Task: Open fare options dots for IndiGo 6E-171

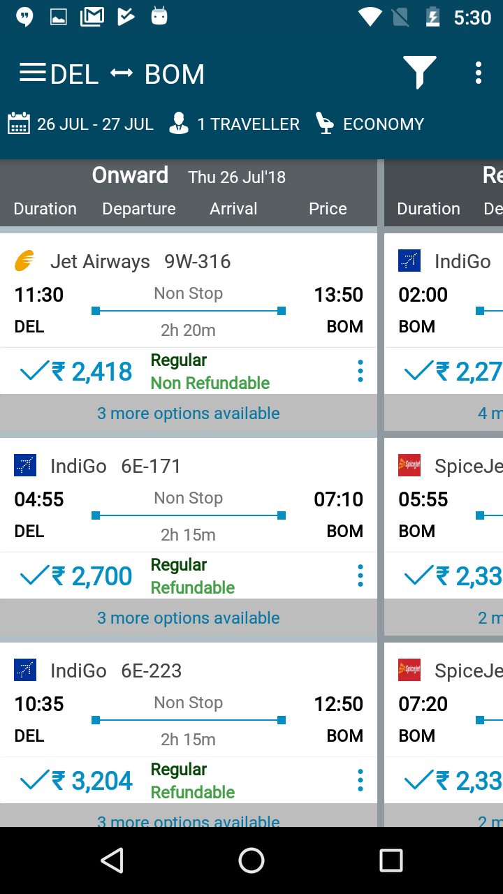Action: [x=360, y=576]
